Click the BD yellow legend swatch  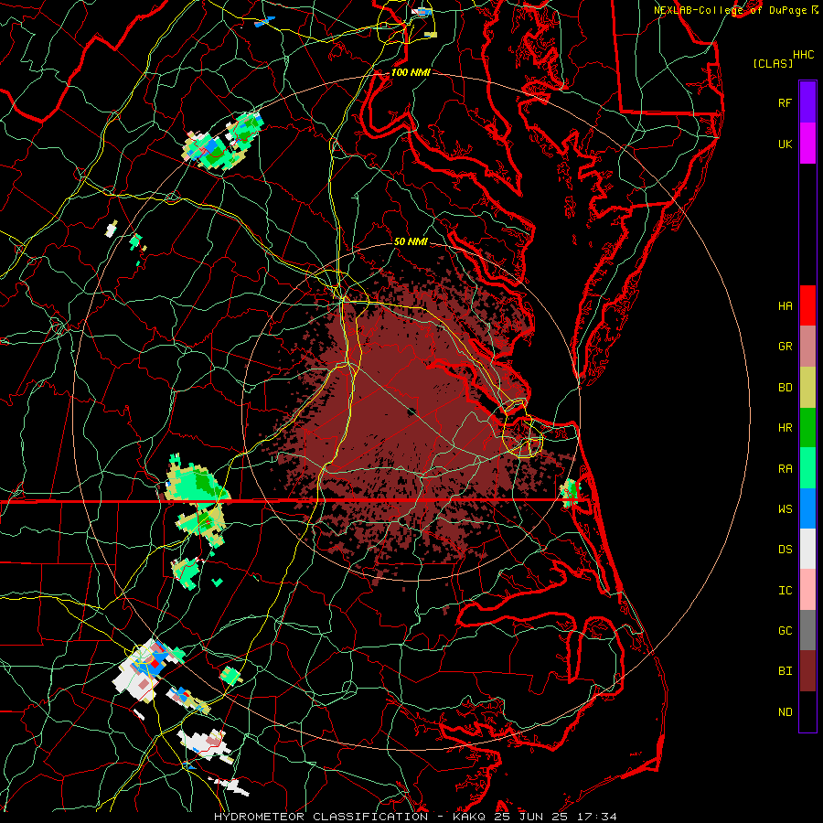(x=807, y=387)
